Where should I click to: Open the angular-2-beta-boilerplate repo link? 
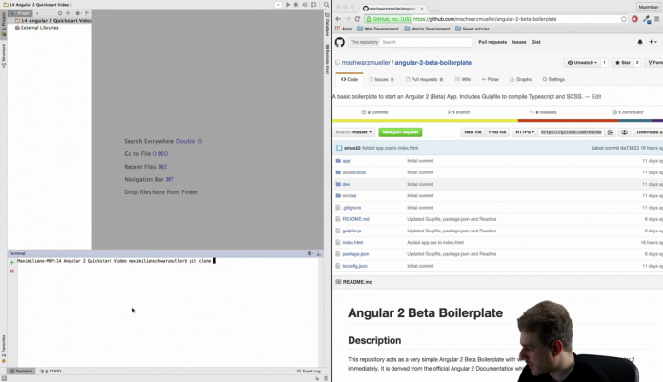[x=433, y=62]
